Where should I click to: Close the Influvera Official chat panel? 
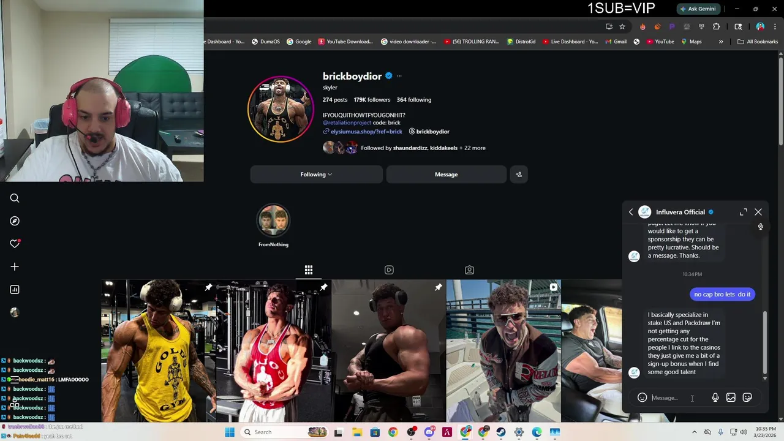tap(758, 212)
